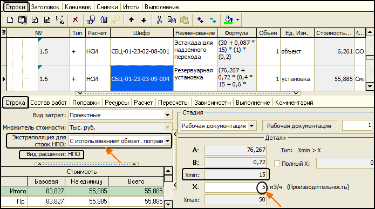Paste with the clipboard icon
The height and width of the screenshot is (209, 375).
(184, 20)
